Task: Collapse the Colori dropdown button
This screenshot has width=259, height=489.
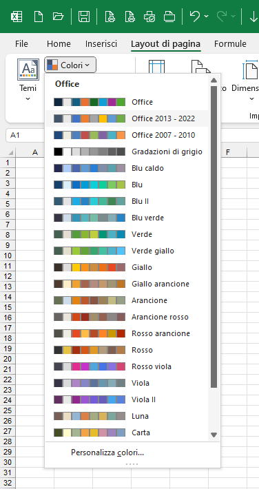Action: (x=70, y=65)
